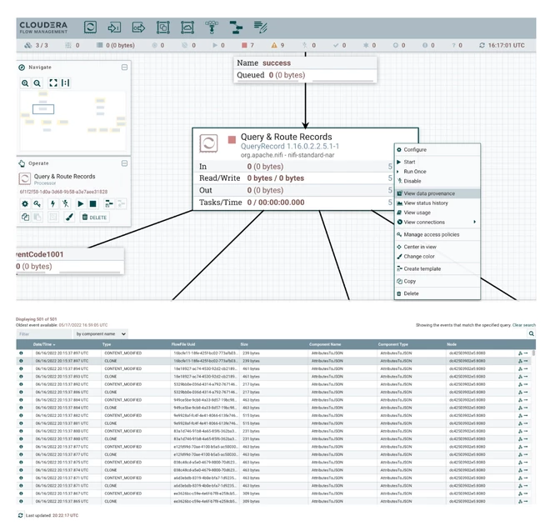
Task: Click the DELETE button in Operate panel
Action: (x=94, y=218)
